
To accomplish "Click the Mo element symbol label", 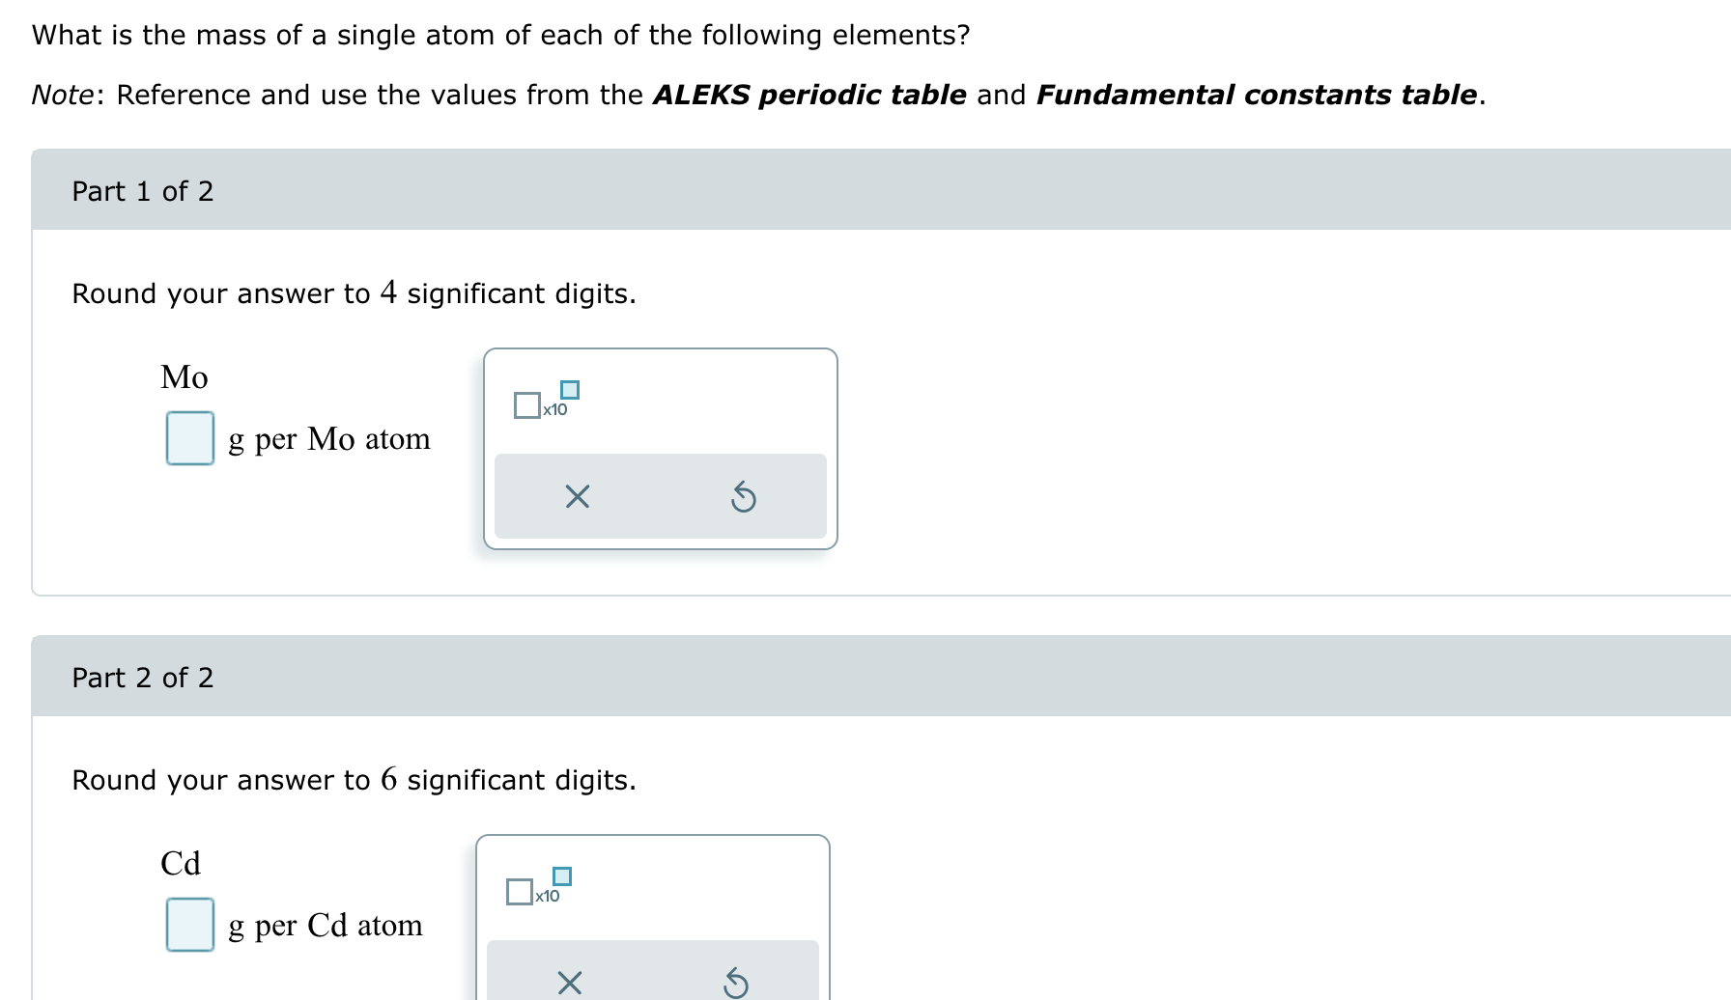I will coord(184,376).
